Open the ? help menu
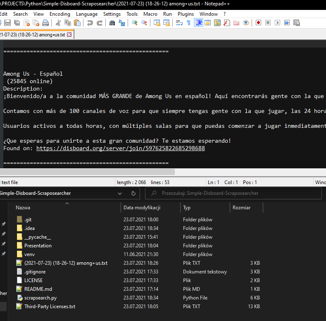326x321 pixels. click(224, 14)
